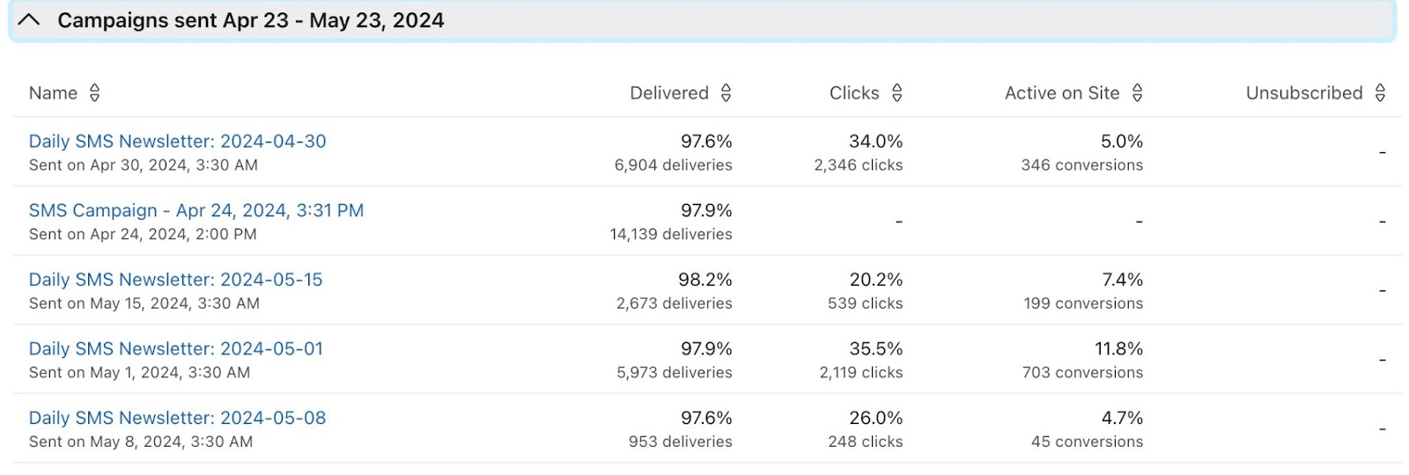The image size is (1409, 475).
Task: Open Daily SMS Newsletter: 2024-05-01 campaign
Action: (175, 349)
